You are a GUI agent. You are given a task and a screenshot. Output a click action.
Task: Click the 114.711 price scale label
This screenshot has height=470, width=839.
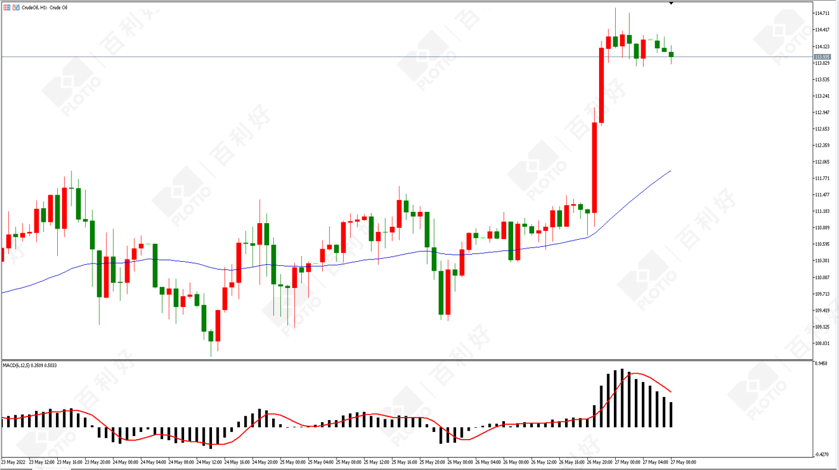point(822,13)
